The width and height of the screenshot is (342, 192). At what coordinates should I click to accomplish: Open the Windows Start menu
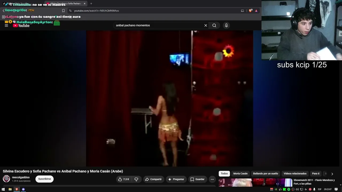point(4,189)
